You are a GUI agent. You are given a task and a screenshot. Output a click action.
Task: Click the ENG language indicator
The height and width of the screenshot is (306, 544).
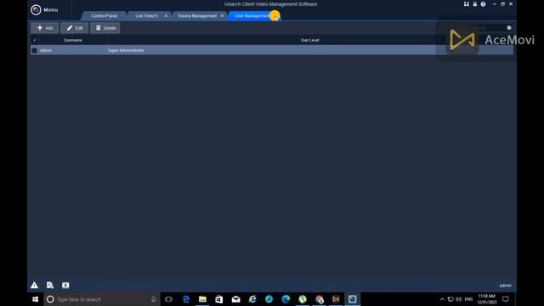point(468,299)
